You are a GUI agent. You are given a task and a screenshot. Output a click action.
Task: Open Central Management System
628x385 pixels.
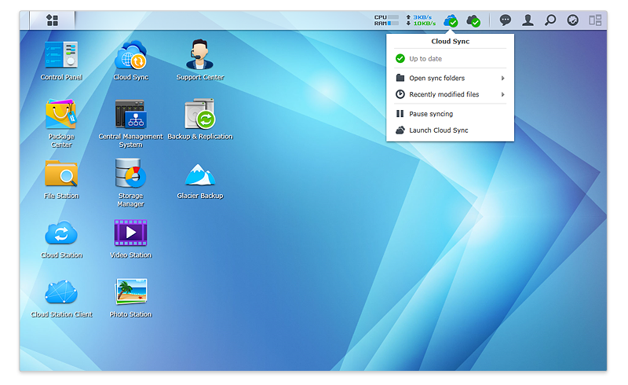coord(130,115)
